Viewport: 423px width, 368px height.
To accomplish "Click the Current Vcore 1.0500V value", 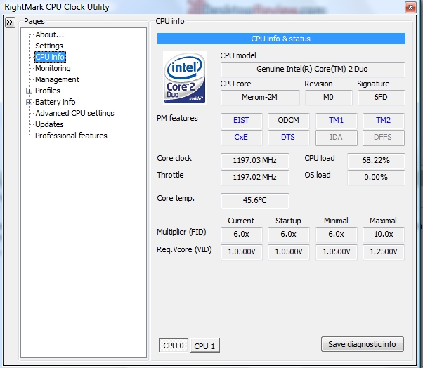I will (x=242, y=252).
